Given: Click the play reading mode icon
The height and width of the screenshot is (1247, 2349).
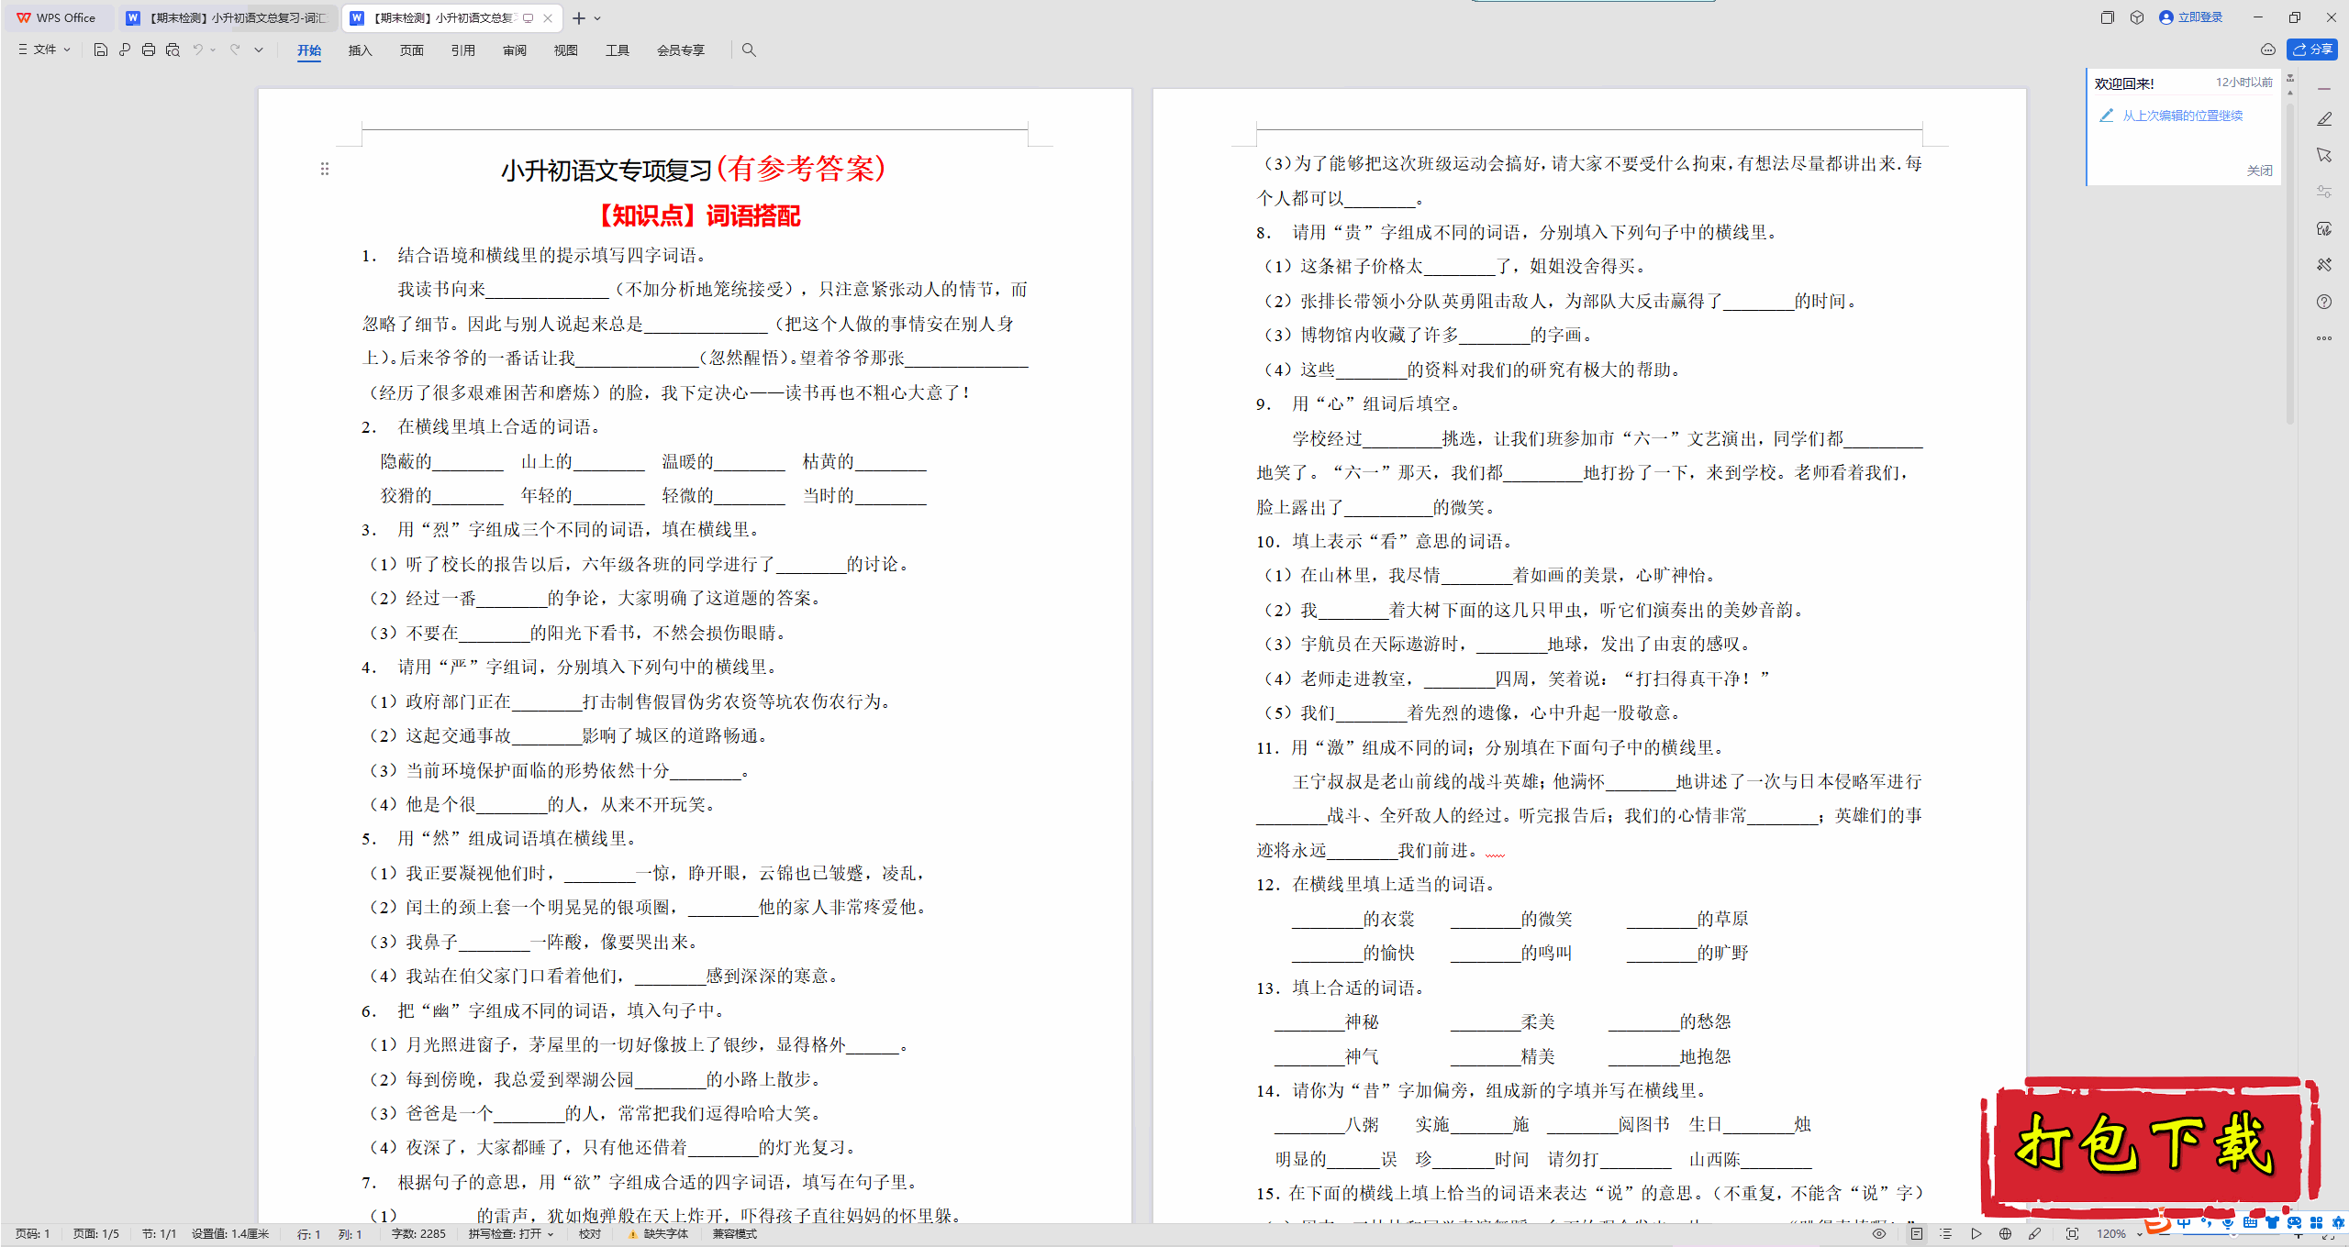Looking at the screenshot, I should pos(1976,1234).
